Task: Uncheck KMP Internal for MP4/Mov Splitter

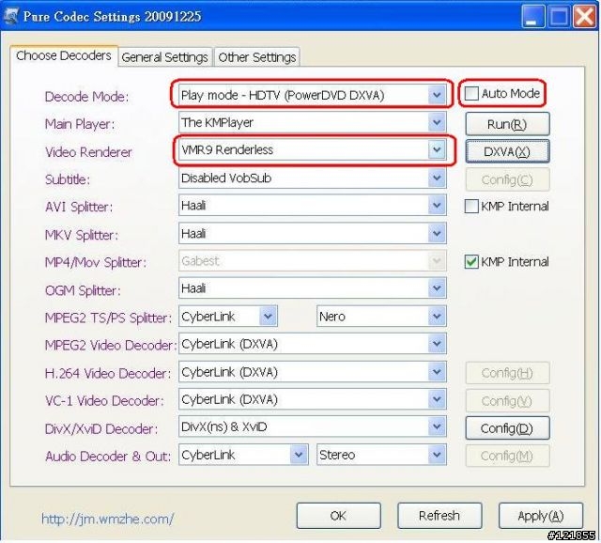Action: (x=471, y=262)
